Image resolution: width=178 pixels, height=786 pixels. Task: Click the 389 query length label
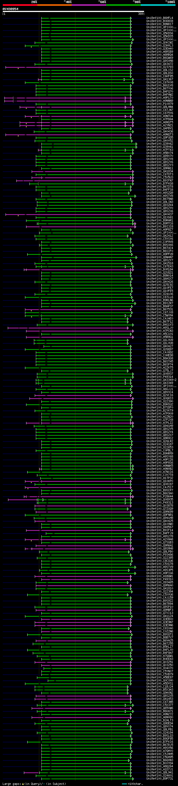tap(140, 14)
